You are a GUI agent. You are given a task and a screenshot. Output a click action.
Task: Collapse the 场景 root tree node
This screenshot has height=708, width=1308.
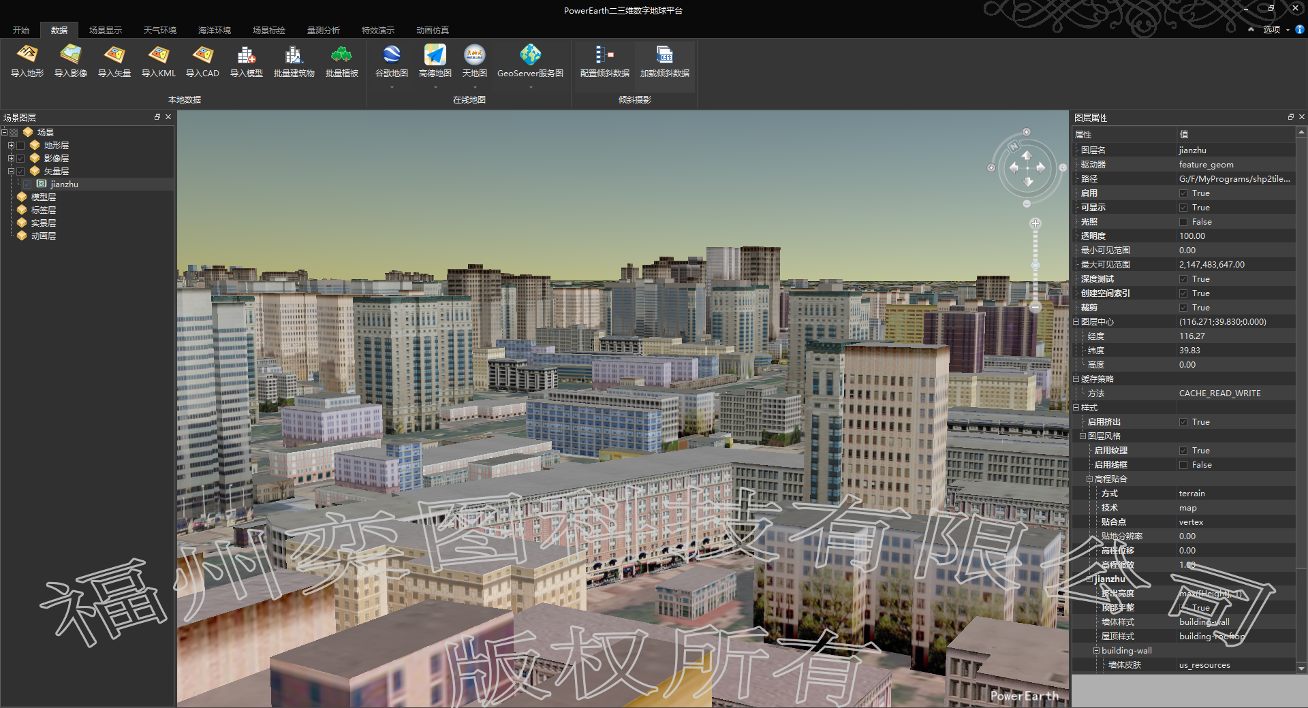[x=4, y=133]
